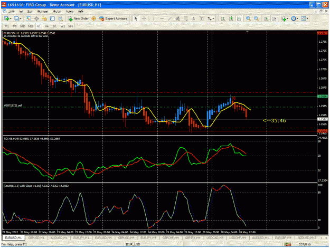The height and width of the screenshot is (248, 330).
Task: Select the arrow Cursor tool
Action: coord(136,18)
